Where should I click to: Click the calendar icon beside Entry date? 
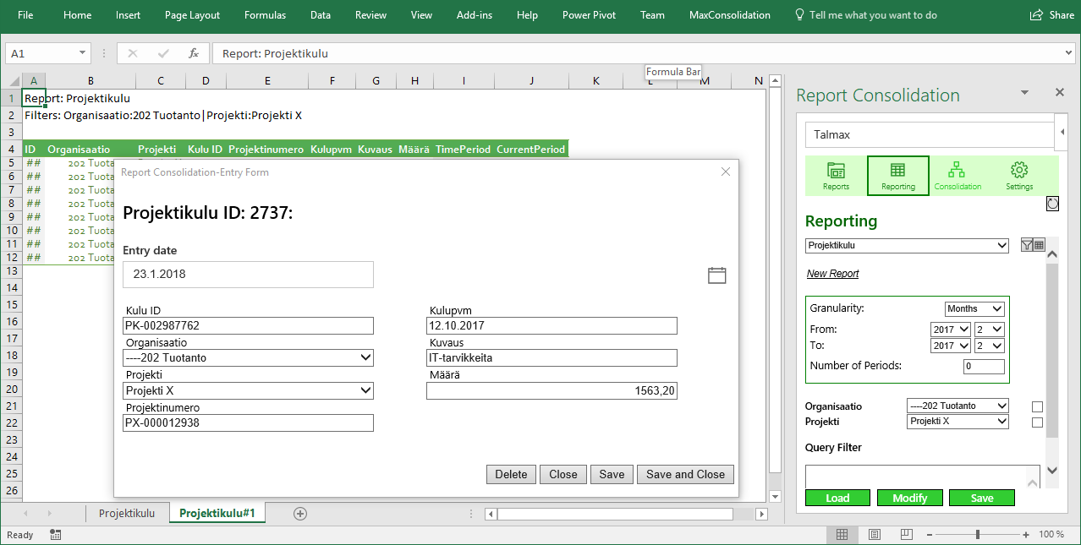tap(716, 275)
